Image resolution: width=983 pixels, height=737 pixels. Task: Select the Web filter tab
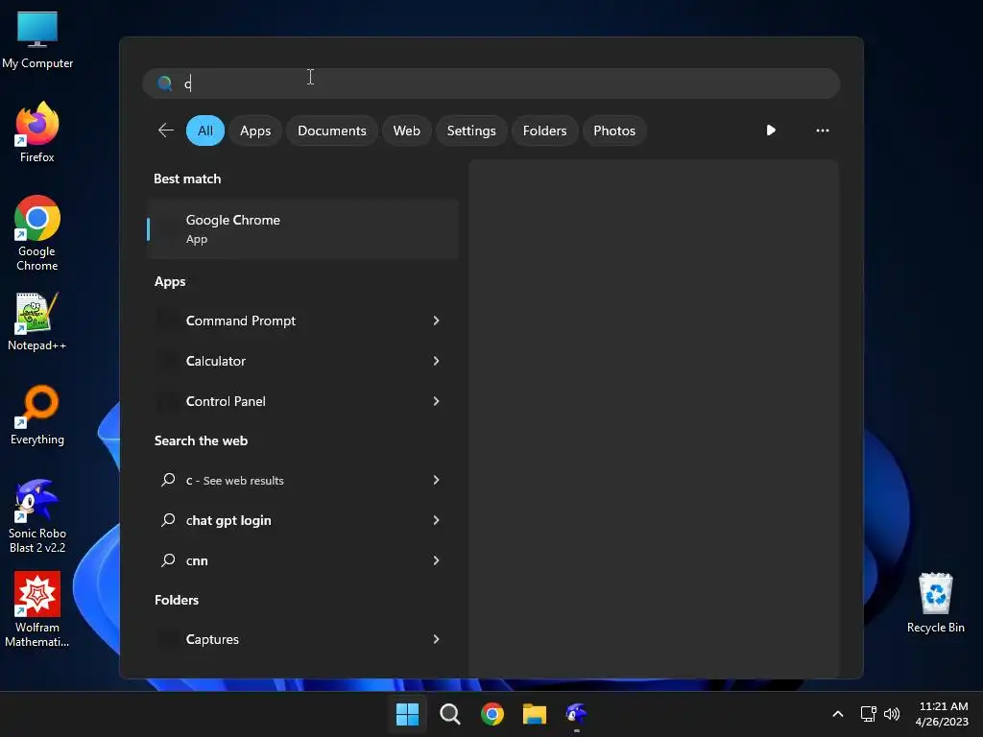406,131
